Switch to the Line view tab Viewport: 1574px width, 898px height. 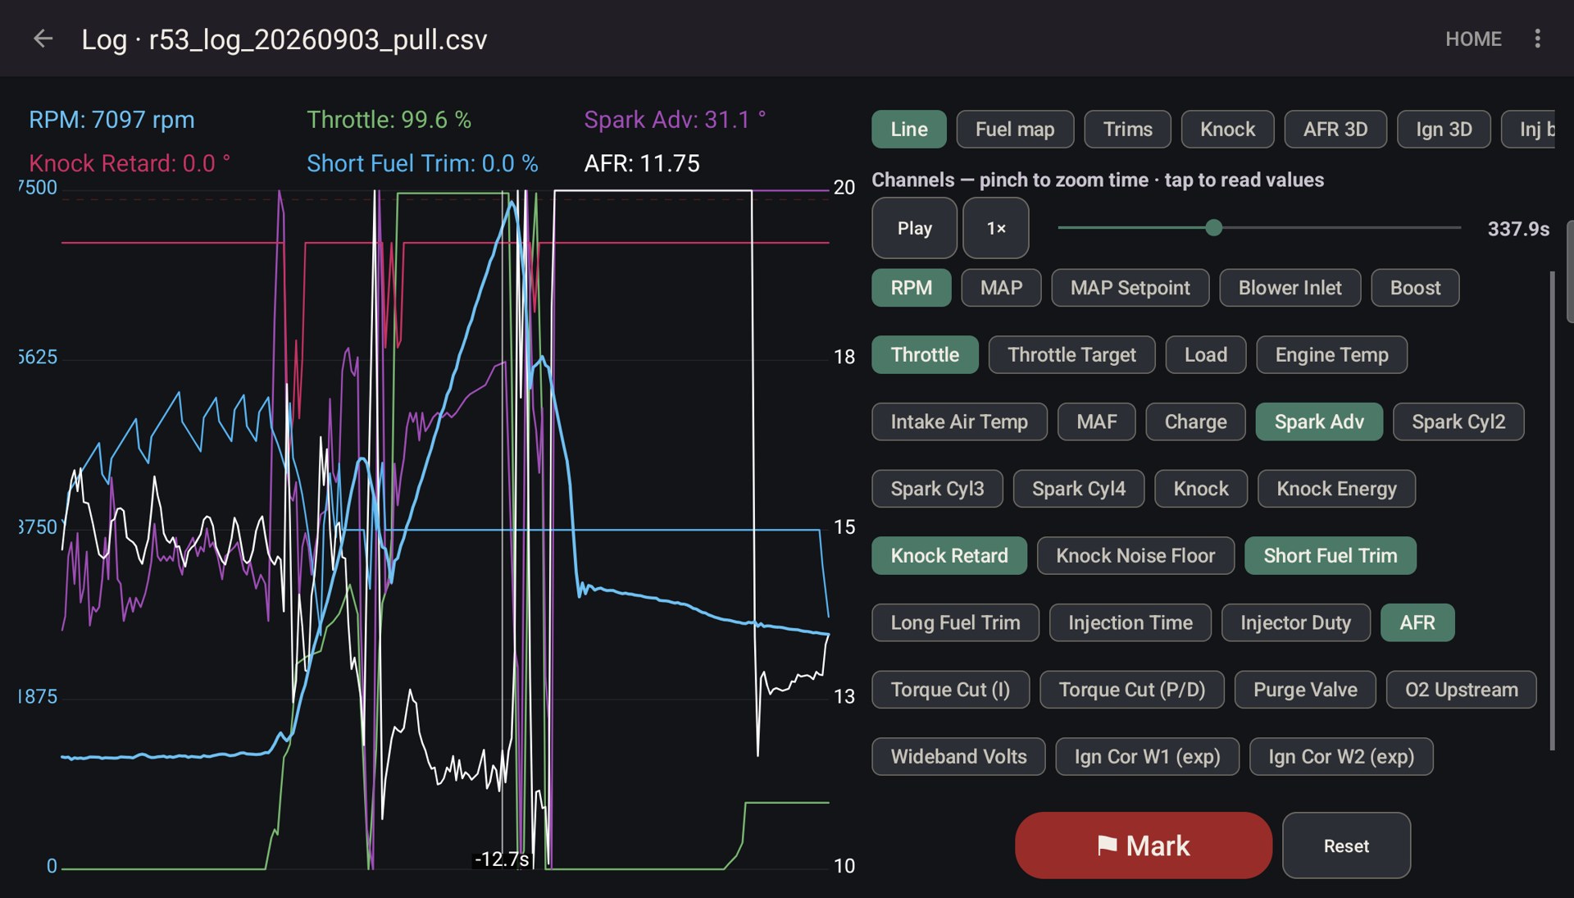[x=909, y=130]
